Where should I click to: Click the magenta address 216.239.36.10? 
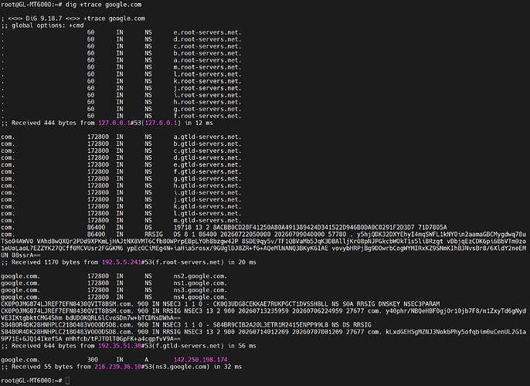[117, 367]
